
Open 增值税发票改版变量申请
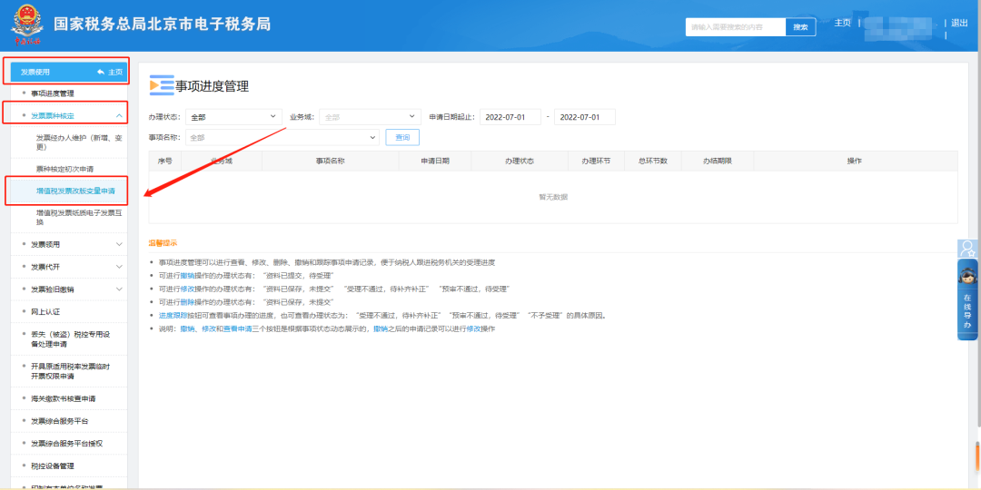75,190
